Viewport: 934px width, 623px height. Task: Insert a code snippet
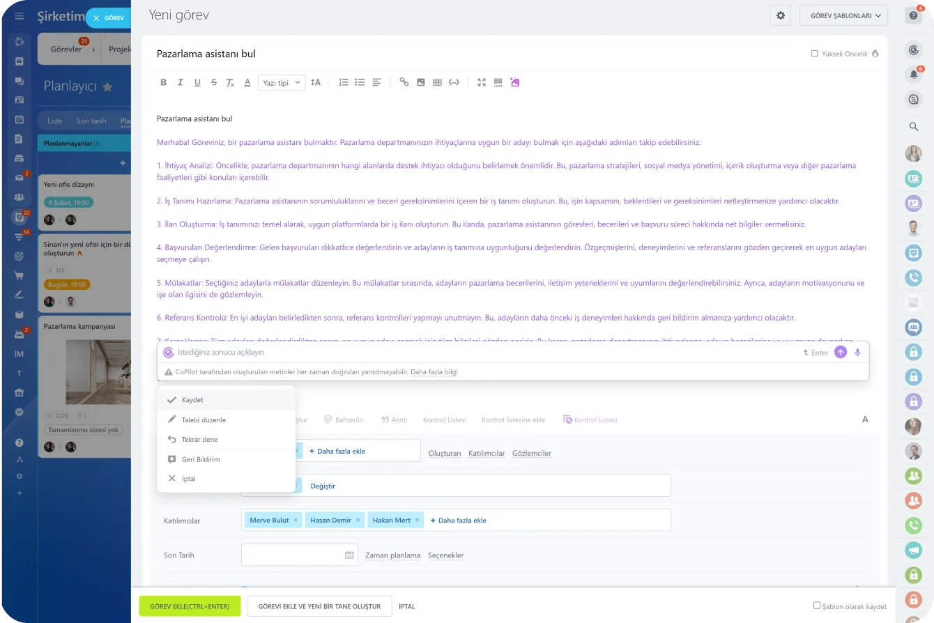point(454,82)
